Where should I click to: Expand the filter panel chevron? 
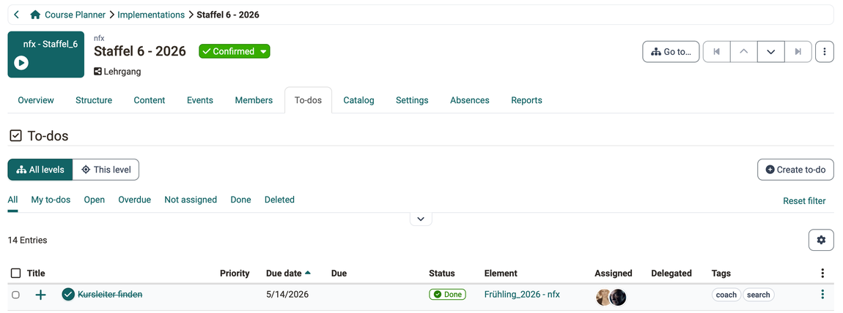[421, 219]
